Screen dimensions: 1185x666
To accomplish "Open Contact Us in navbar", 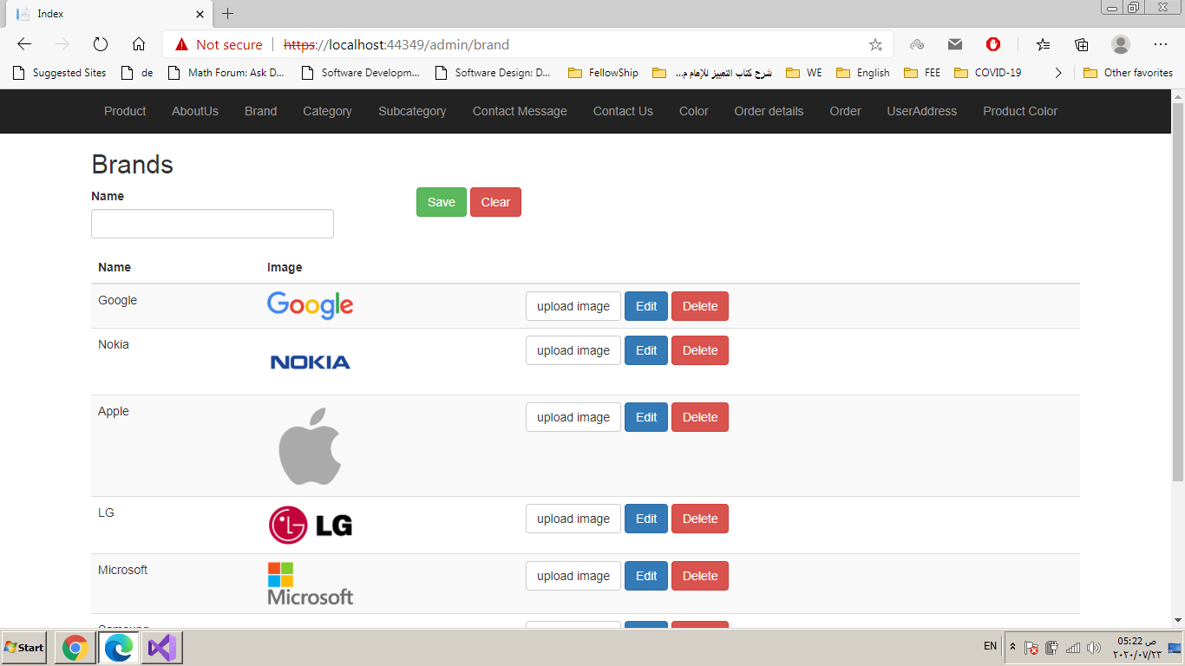I will 623,111.
